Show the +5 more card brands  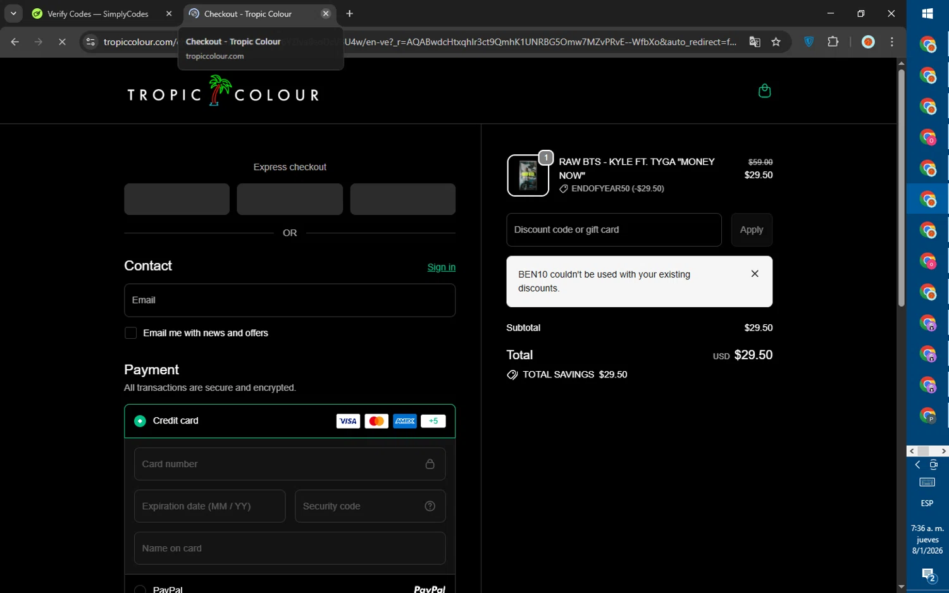433,421
